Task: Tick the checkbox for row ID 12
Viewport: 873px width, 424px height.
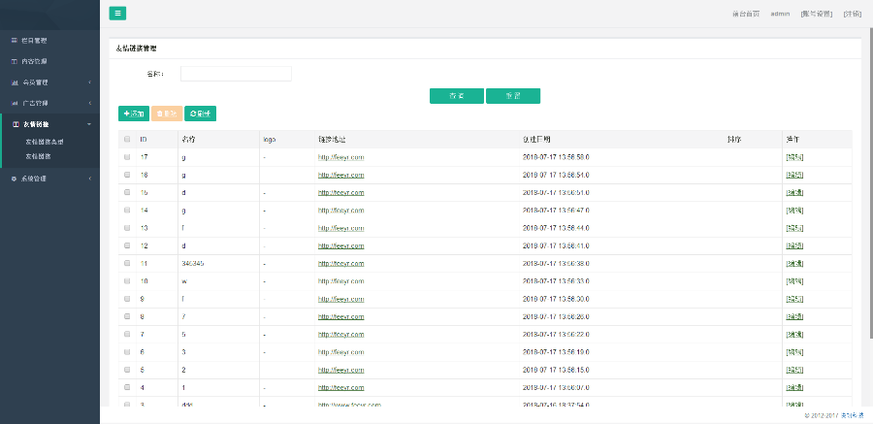Action: [x=127, y=245]
